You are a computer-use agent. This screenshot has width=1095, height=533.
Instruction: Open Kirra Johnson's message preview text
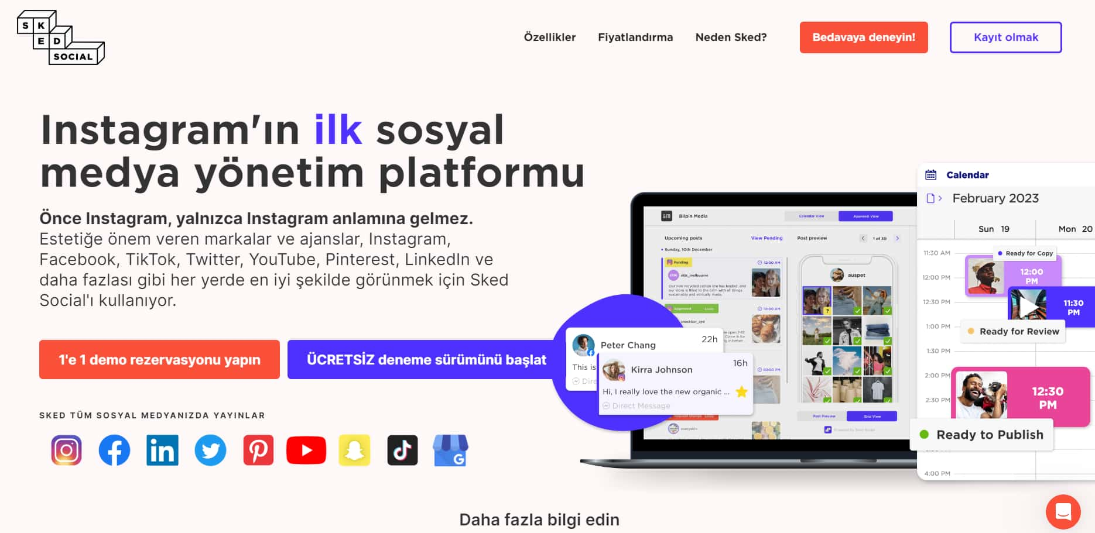click(x=666, y=392)
